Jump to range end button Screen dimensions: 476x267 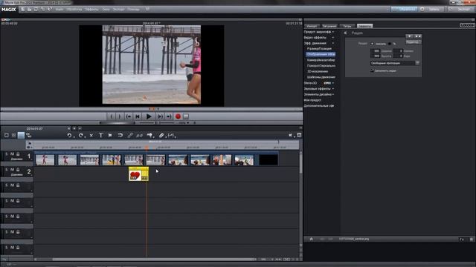click(169, 116)
